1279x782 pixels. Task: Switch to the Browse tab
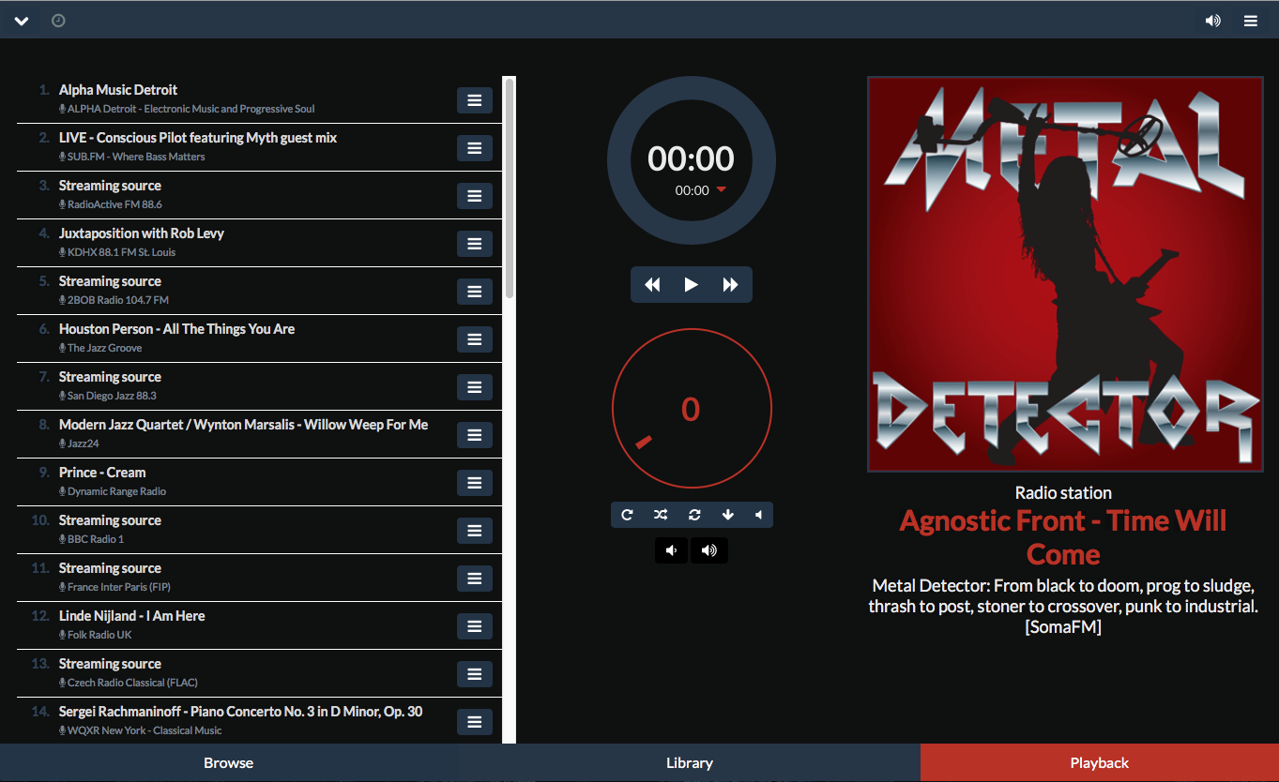coord(229,763)
